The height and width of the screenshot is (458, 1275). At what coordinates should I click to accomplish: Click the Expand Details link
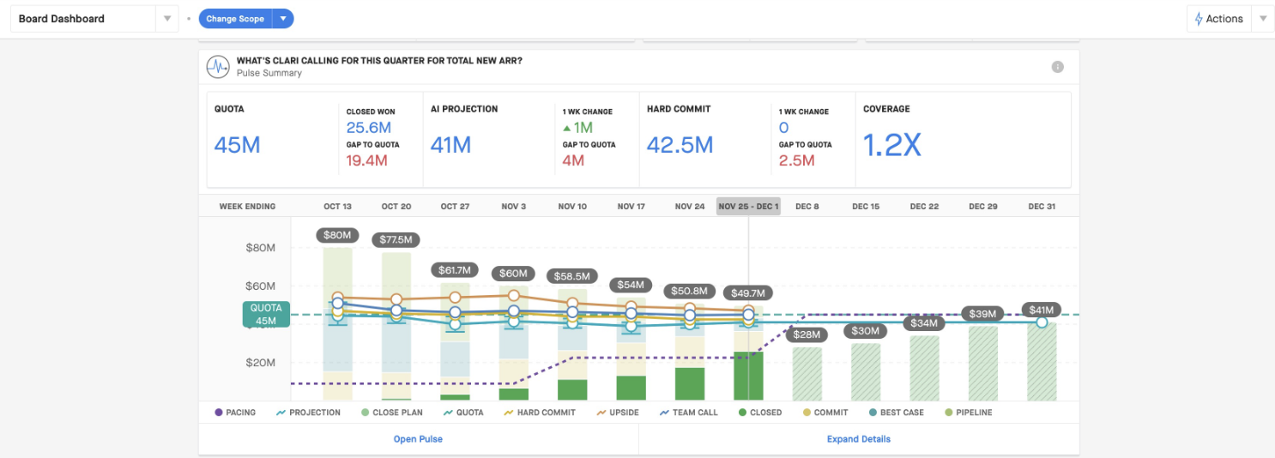point(859,439)
